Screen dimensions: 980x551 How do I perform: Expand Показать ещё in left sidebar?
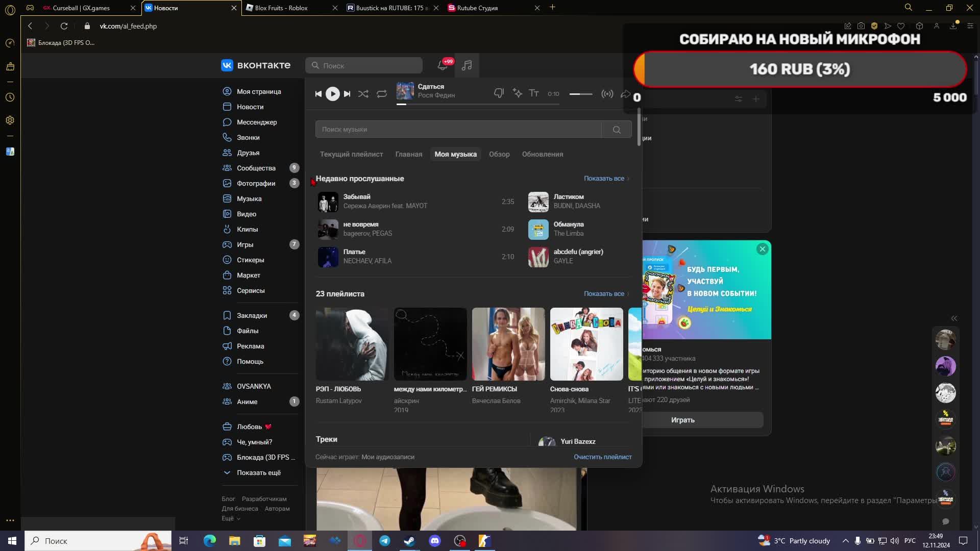(258, 472)
